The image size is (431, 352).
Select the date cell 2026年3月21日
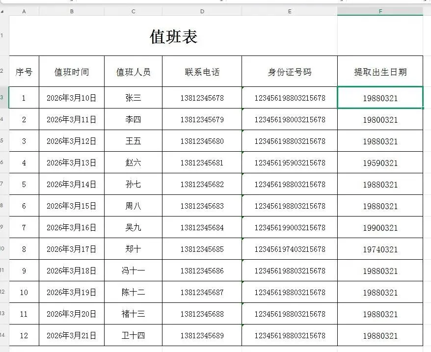[72, 335]
